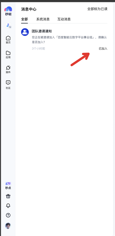
Task: Select 全部标为已读 to mark all read
Action: (x=97, y=9)
